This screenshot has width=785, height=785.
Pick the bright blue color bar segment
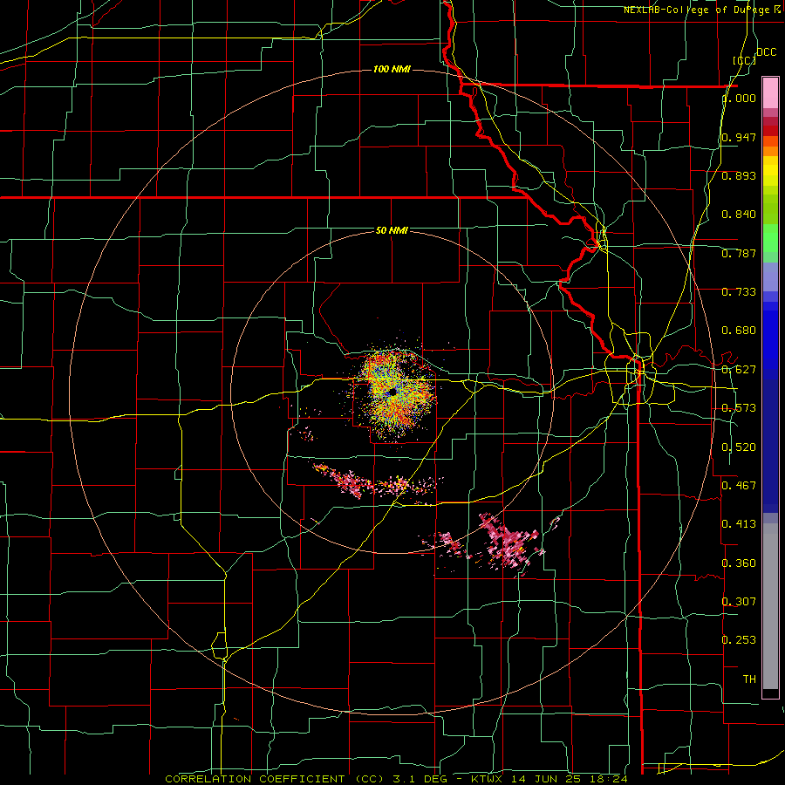[770, 340]
